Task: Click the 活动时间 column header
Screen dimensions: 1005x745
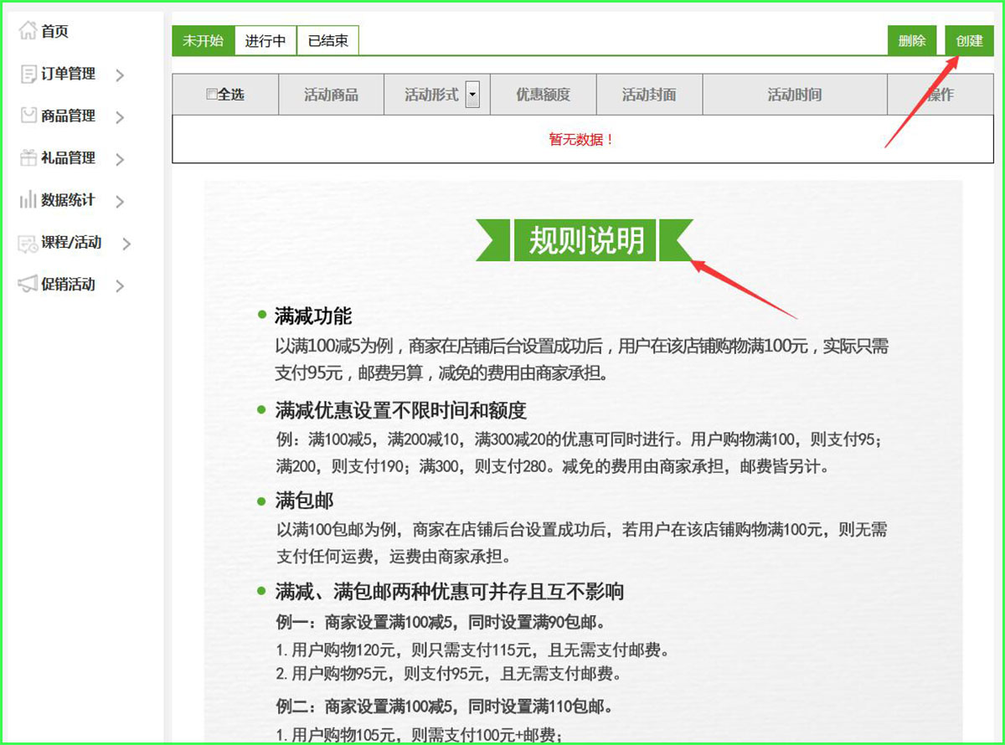Action: (794, 95)
